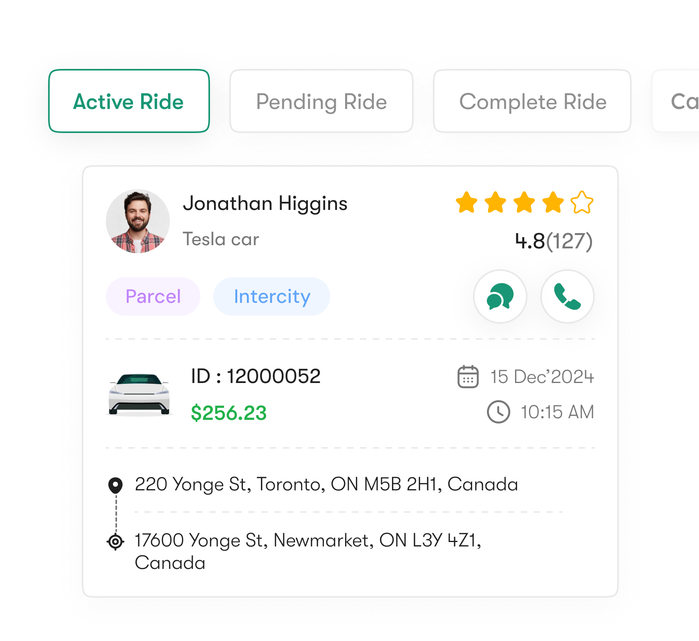Call the driver via phone icon
Image resolution: width=699 pixels, height=641 pixels.
(568, 296)
